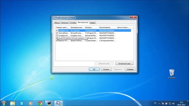Switch to the Общие tab
189x106 pixels.
pyautogui.click(x=57, y=23)
